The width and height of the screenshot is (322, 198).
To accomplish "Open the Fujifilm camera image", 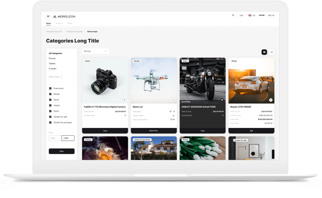I will 105,81.
